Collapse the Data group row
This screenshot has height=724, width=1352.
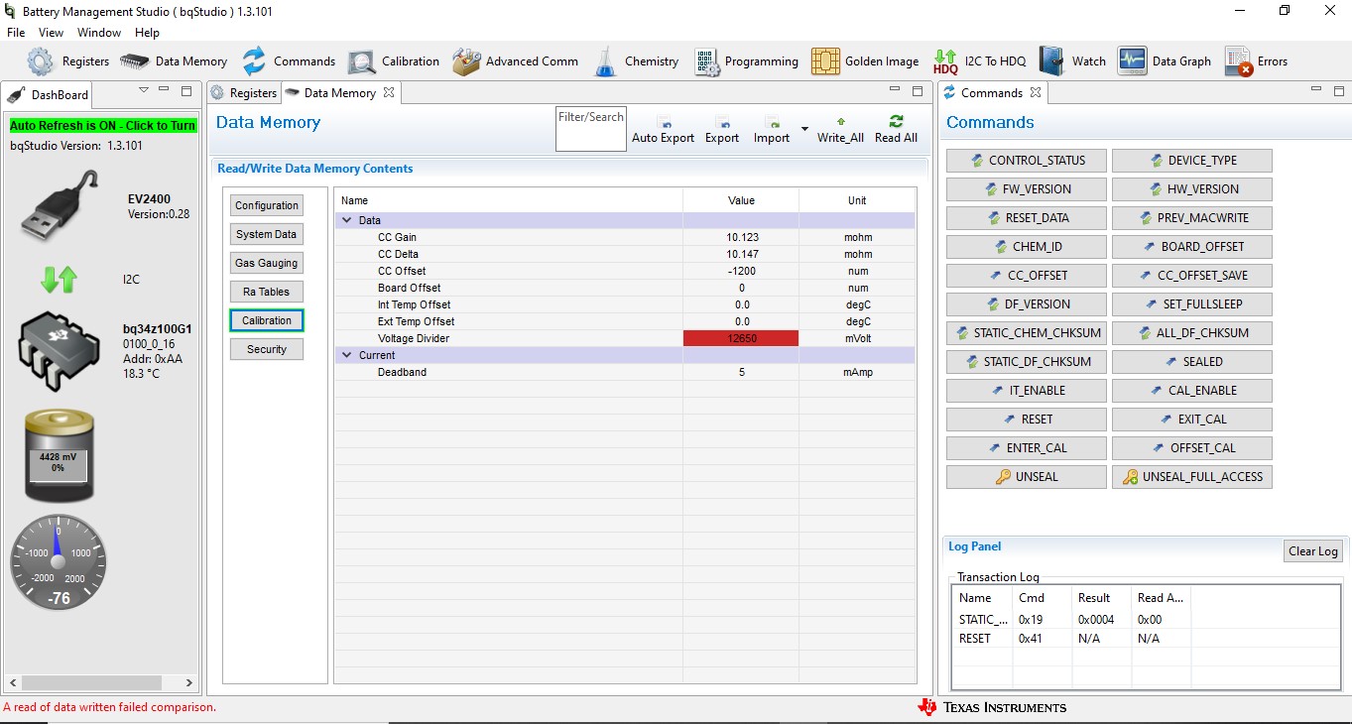(x=347, y=220)
